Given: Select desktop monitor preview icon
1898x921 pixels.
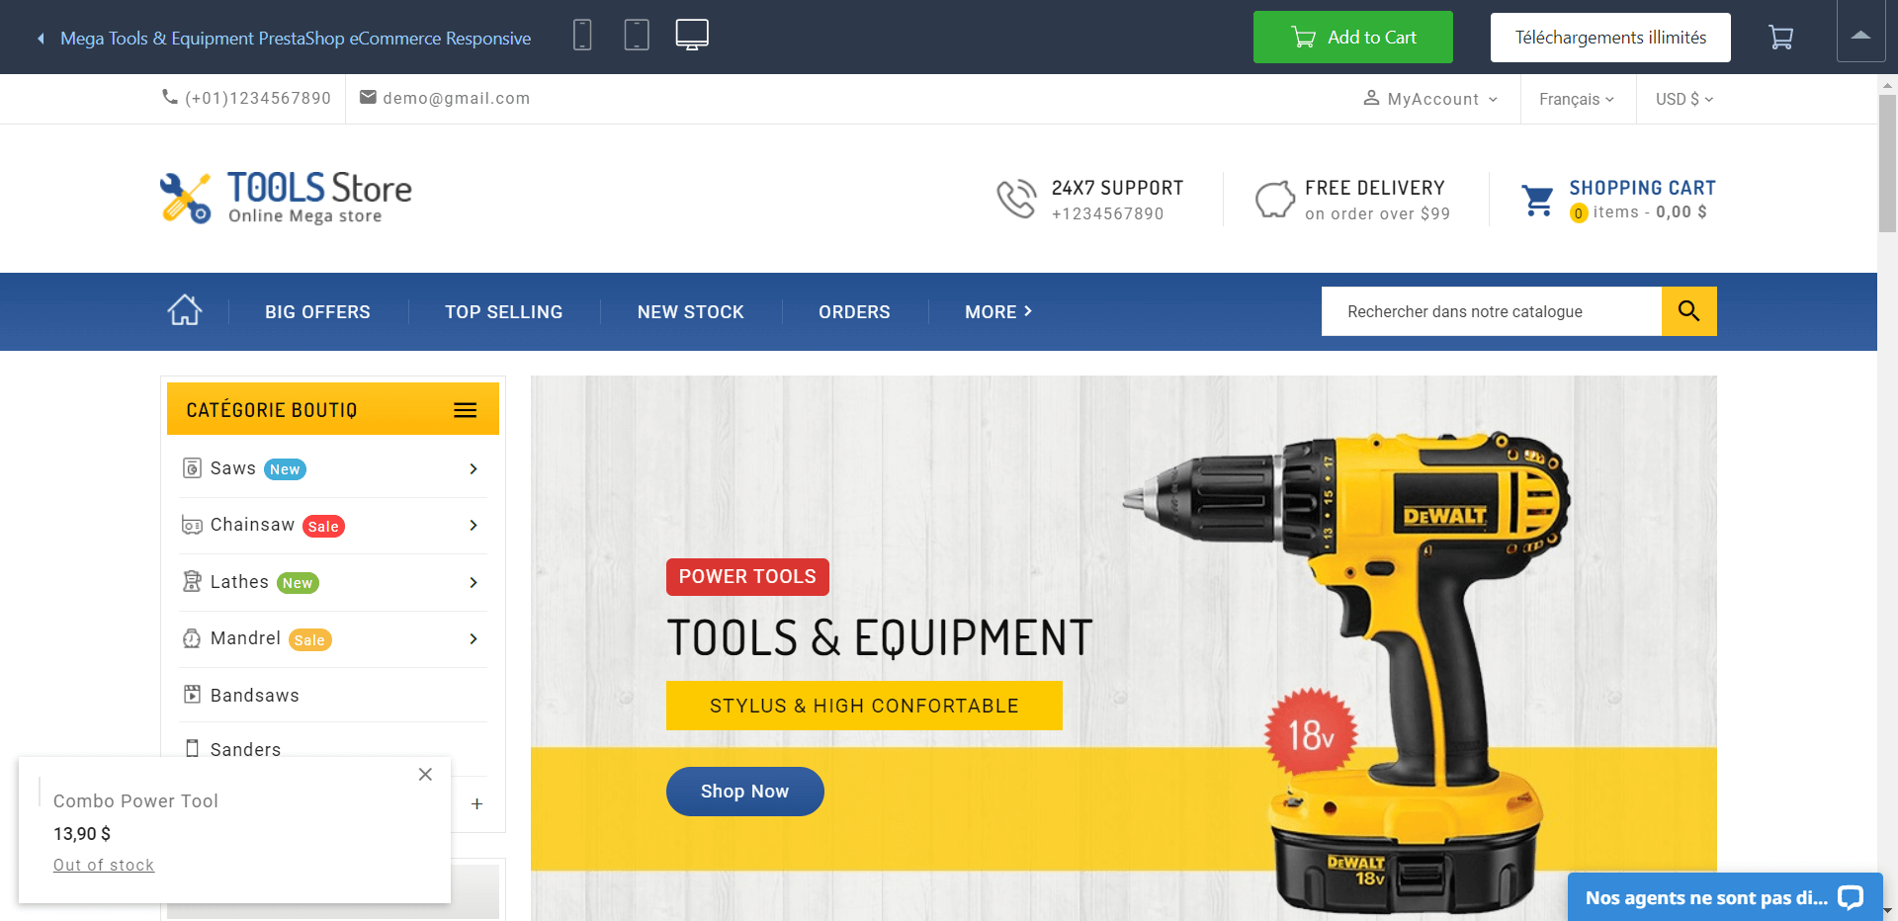Looking at the screenshot, I should coord(692,35).
